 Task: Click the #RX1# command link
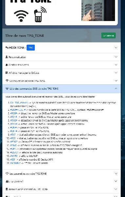click(x=13, y=124)
